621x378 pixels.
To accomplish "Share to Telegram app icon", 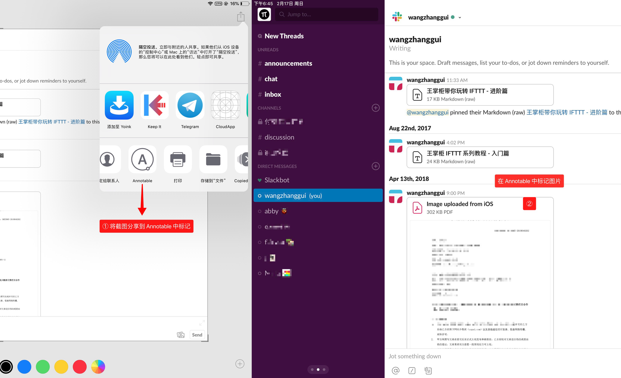I will [x=190, y=105].
